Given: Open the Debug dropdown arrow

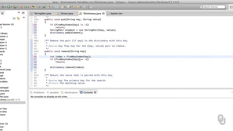Looking at the screenshot, I should point(5,7).
